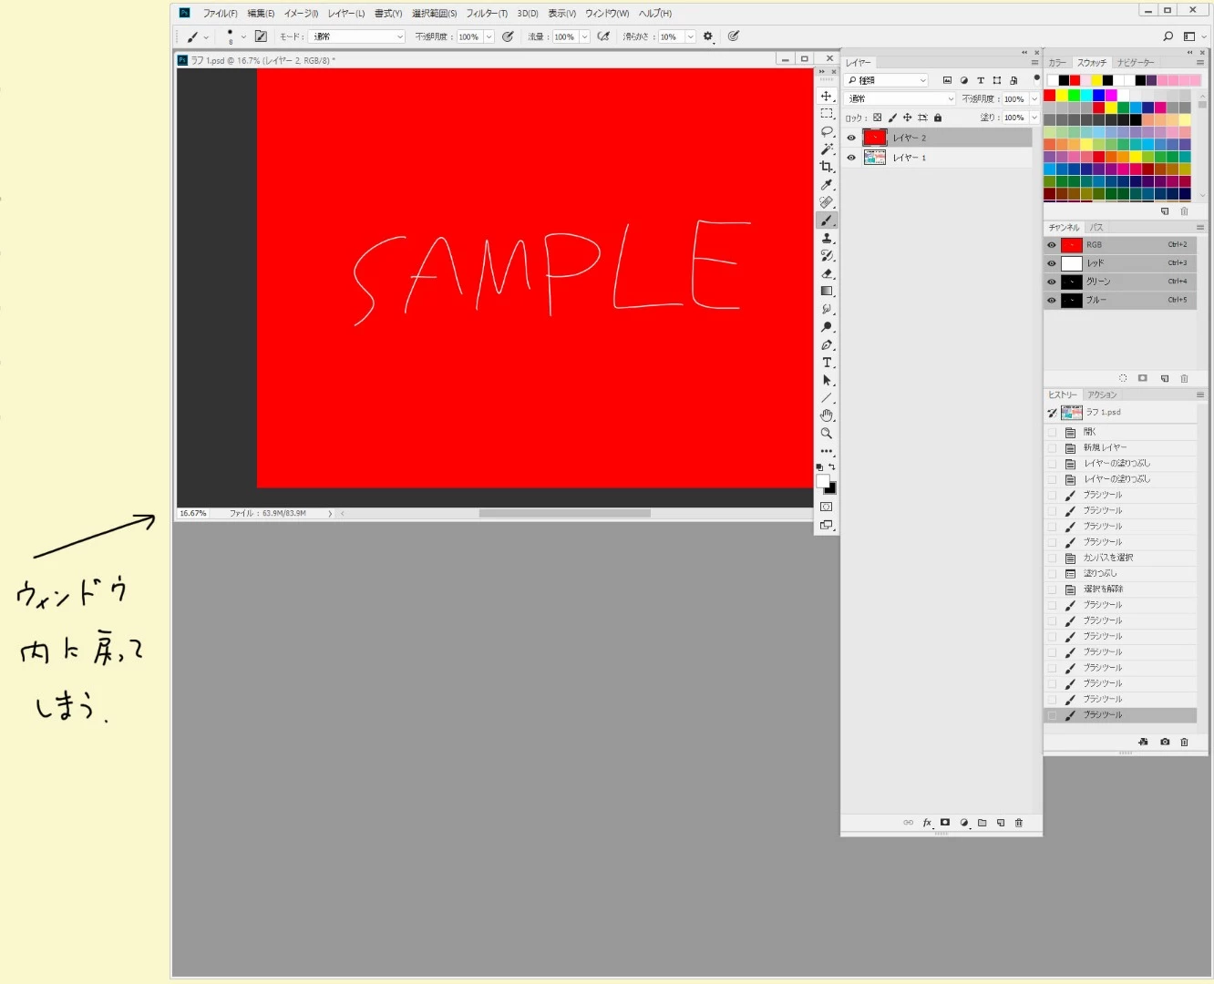The height and width of the screenshot is (984, 1214).
Task: Toggle airbrush build-up icon in options bar
Action: click(603, 36)
